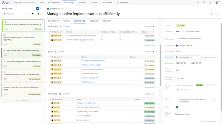222x124 pixels.
Task: Open Activities Status All filter
Action: [149, 94]
